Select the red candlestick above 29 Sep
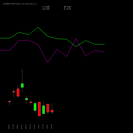 (18, 93)
